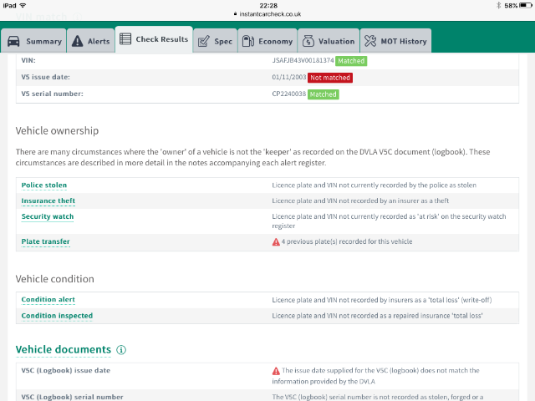
Task: Tap the green Matched badge next to VIN
Action: coord(351,61)
